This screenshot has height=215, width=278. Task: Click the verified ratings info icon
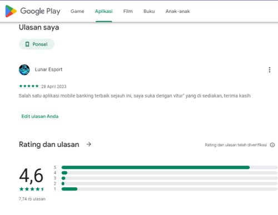tap(272, 145)
